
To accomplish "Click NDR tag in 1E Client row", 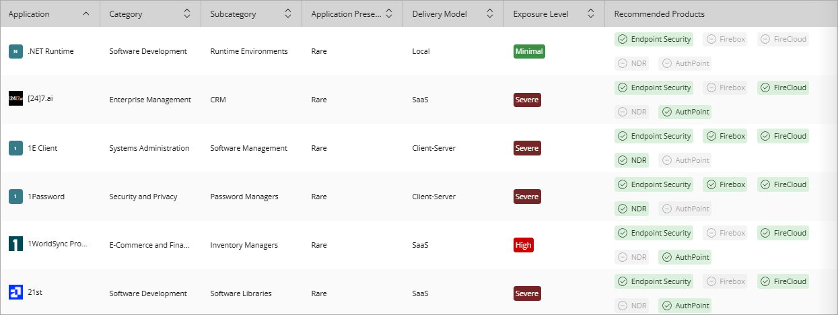I will tap(632, 160).
